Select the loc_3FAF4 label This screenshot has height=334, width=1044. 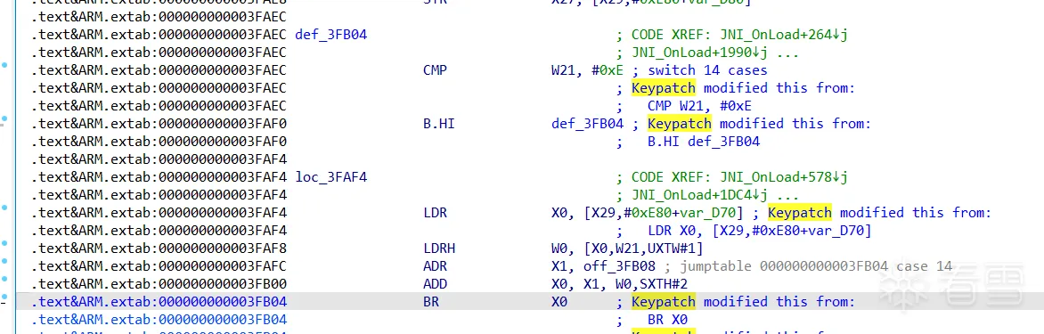pyautogui.click(x=330, y=177)
